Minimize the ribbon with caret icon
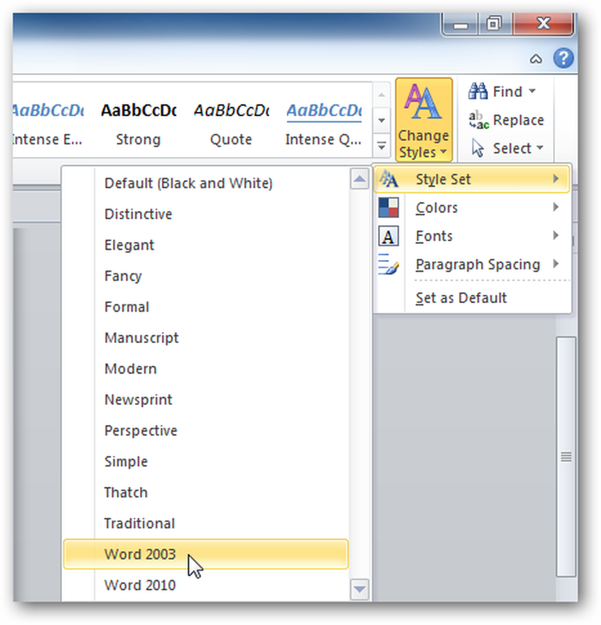 (x=536, y=59)
